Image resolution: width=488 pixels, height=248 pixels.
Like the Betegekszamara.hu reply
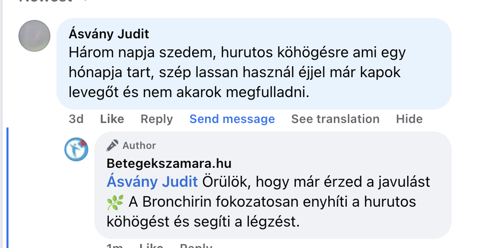click(151, 246)
